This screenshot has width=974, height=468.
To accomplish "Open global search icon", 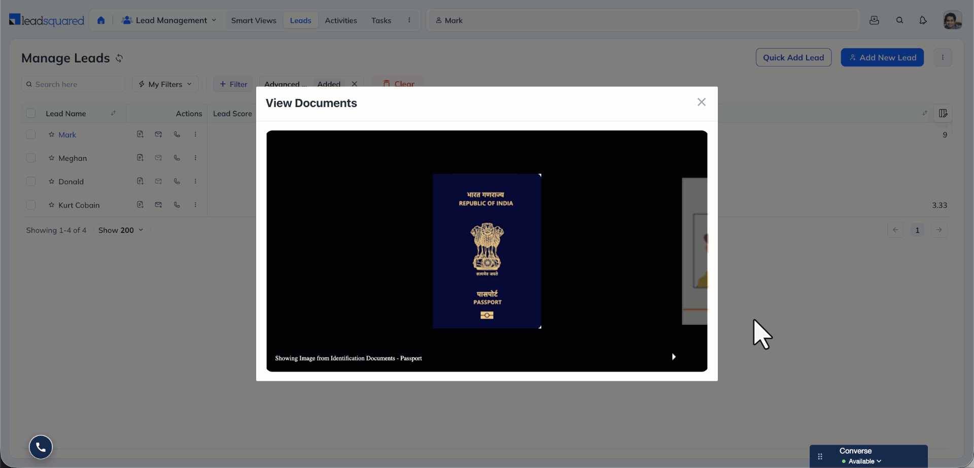I will pos(899,20).
